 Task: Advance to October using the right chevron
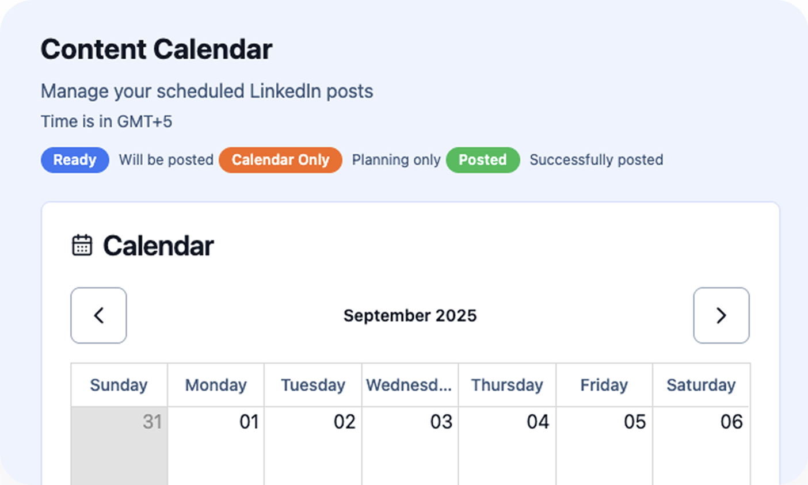click(721, 315)
